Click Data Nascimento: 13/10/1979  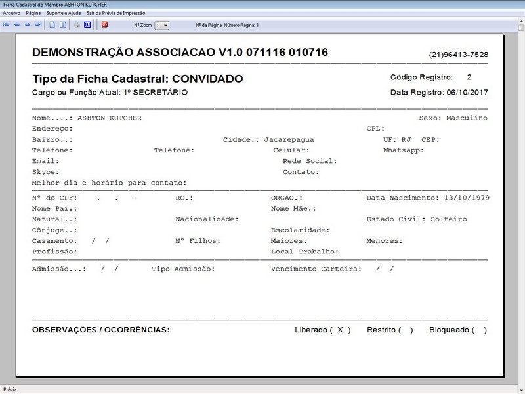click(428, 198)
